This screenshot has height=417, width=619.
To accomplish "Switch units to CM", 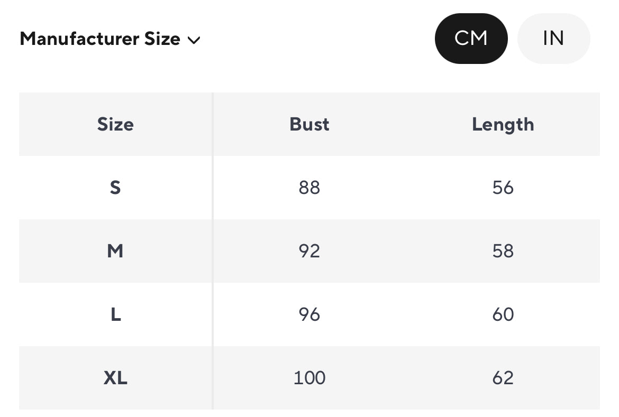I will 471,39.
